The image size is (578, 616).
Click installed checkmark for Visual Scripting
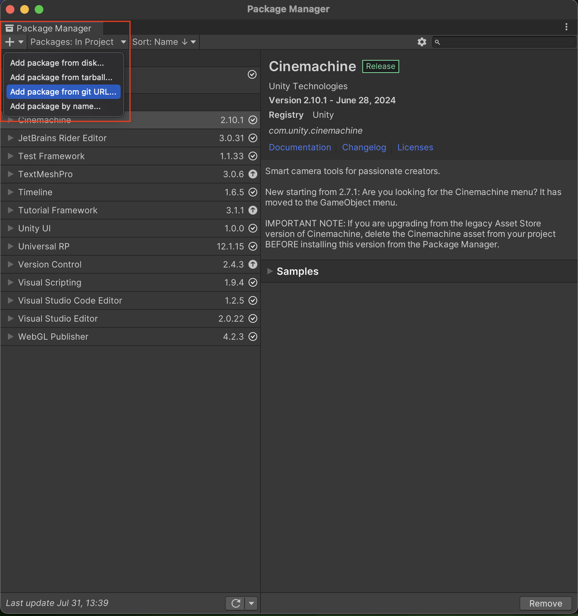pyautogui.click(x=253, y=282)
